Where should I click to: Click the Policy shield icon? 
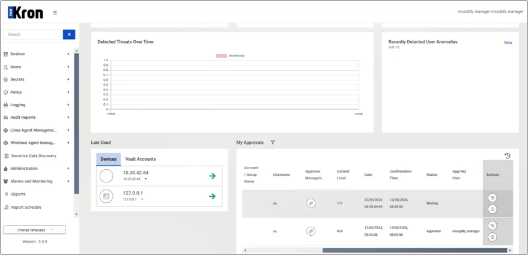point(6,92)
